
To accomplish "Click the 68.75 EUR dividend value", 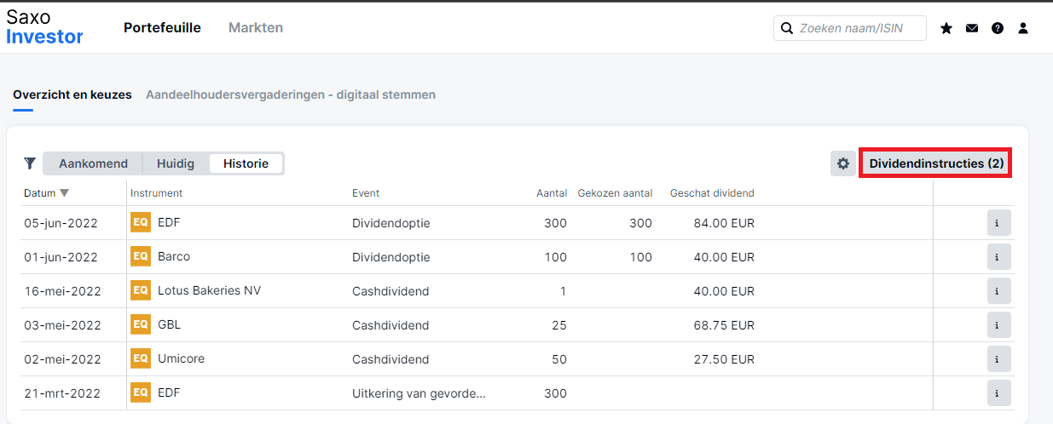I will coord(724,325).
